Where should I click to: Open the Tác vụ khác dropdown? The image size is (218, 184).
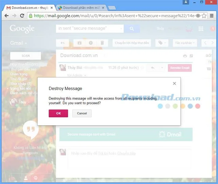tap(185, 43)
